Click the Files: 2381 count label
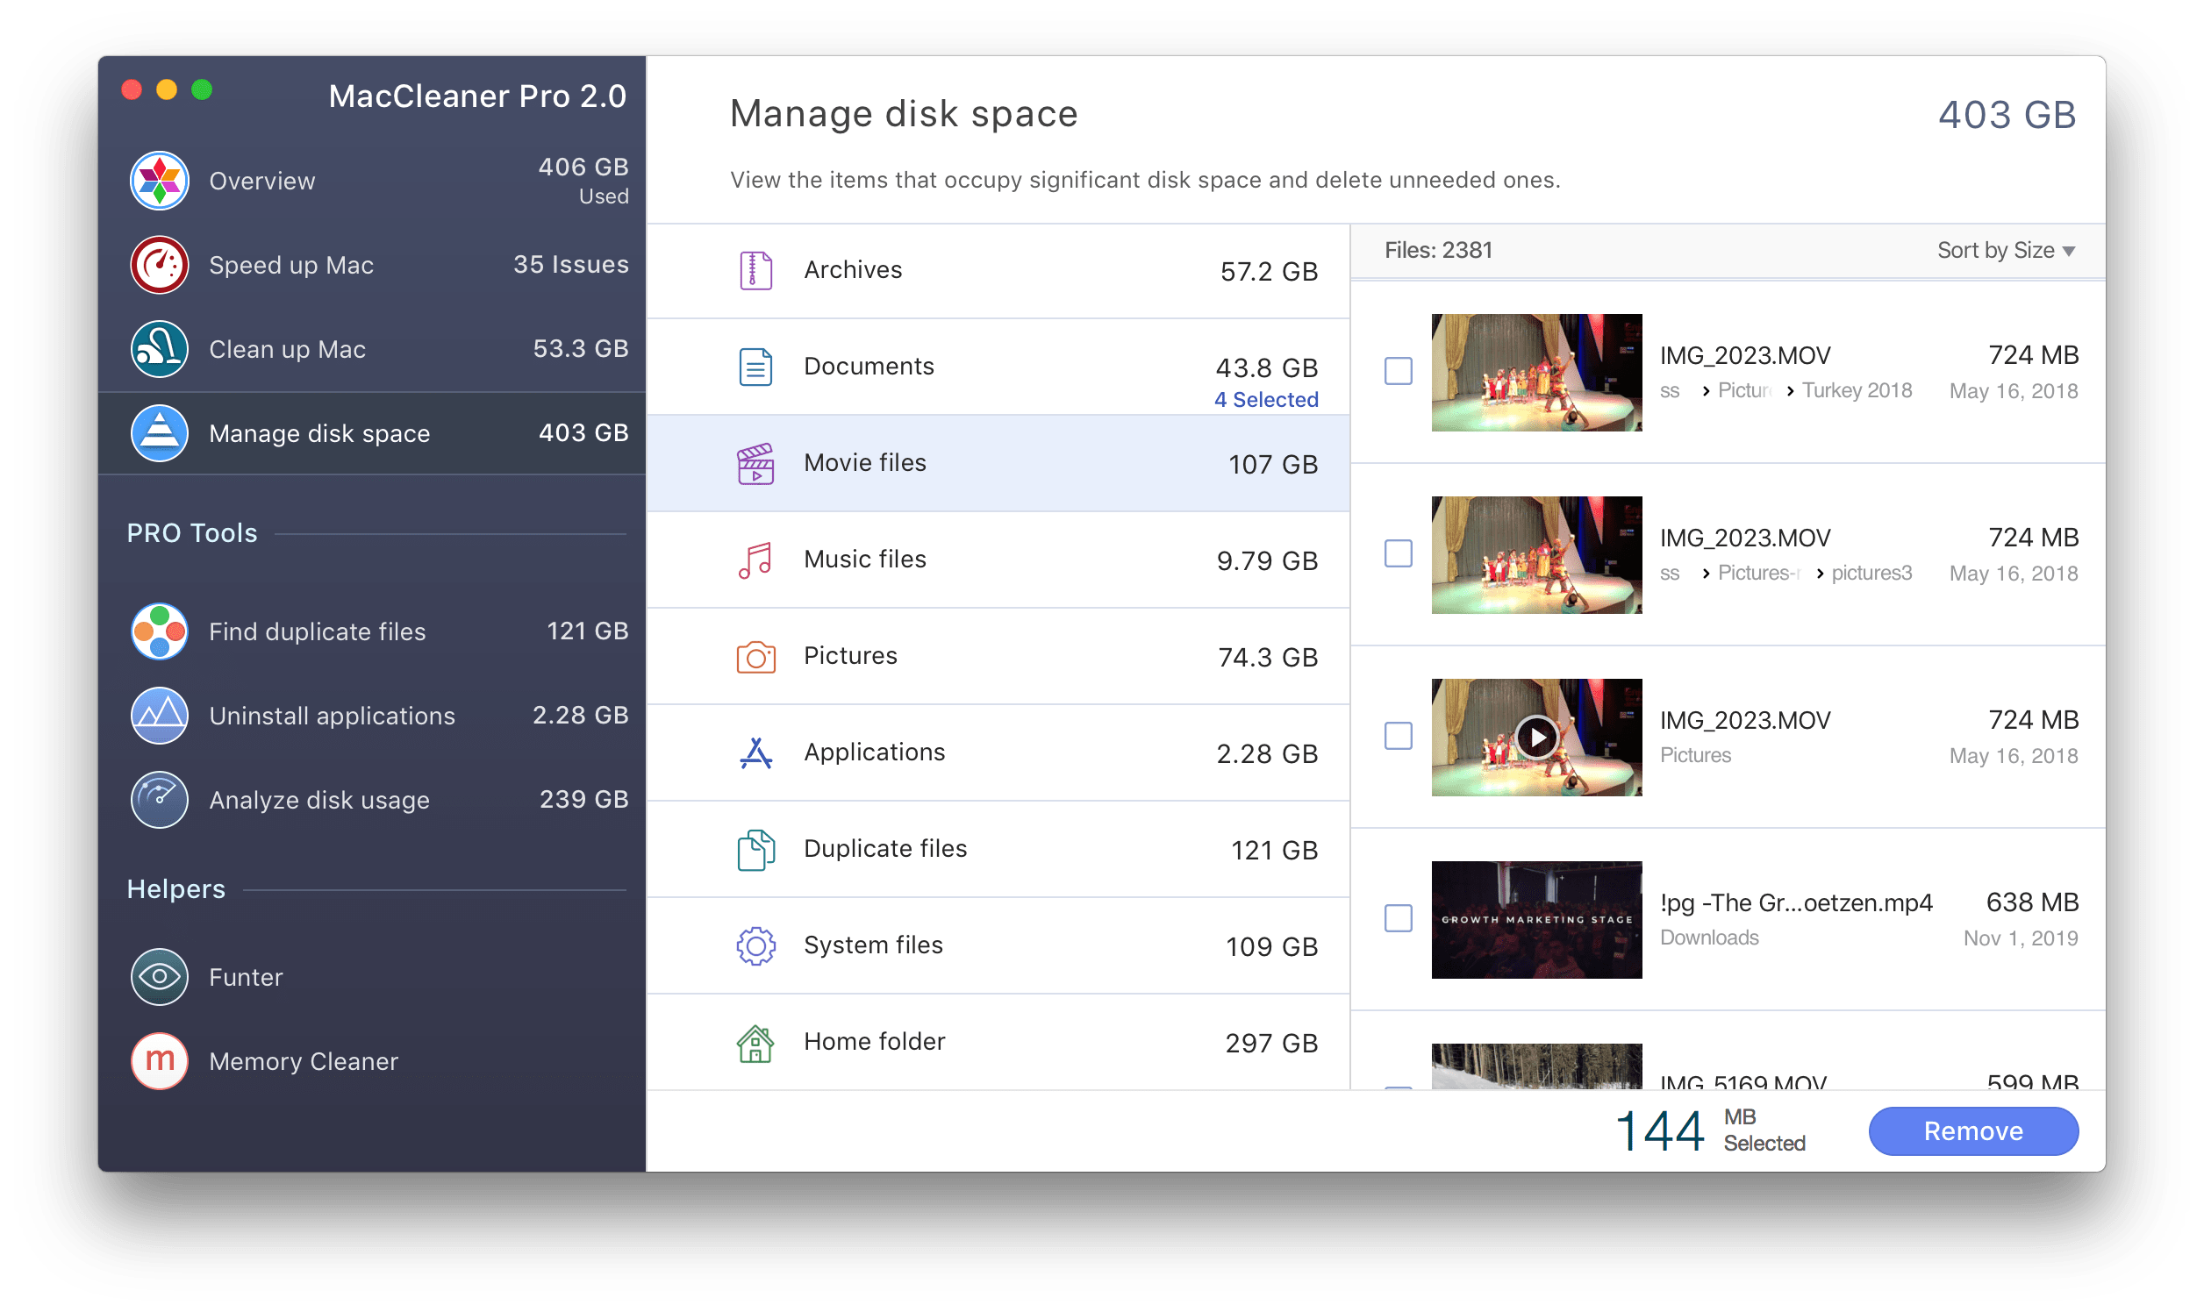2204x1312 pixels. tap(1438, 250)
